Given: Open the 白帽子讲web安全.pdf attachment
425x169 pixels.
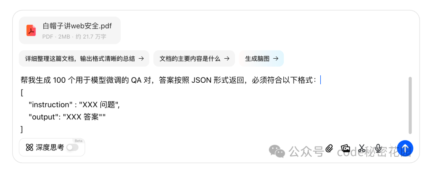Looking at the screenshot, I should (70, 30).
